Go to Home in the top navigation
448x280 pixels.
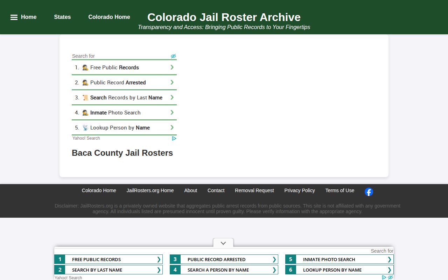coord(29,17)
